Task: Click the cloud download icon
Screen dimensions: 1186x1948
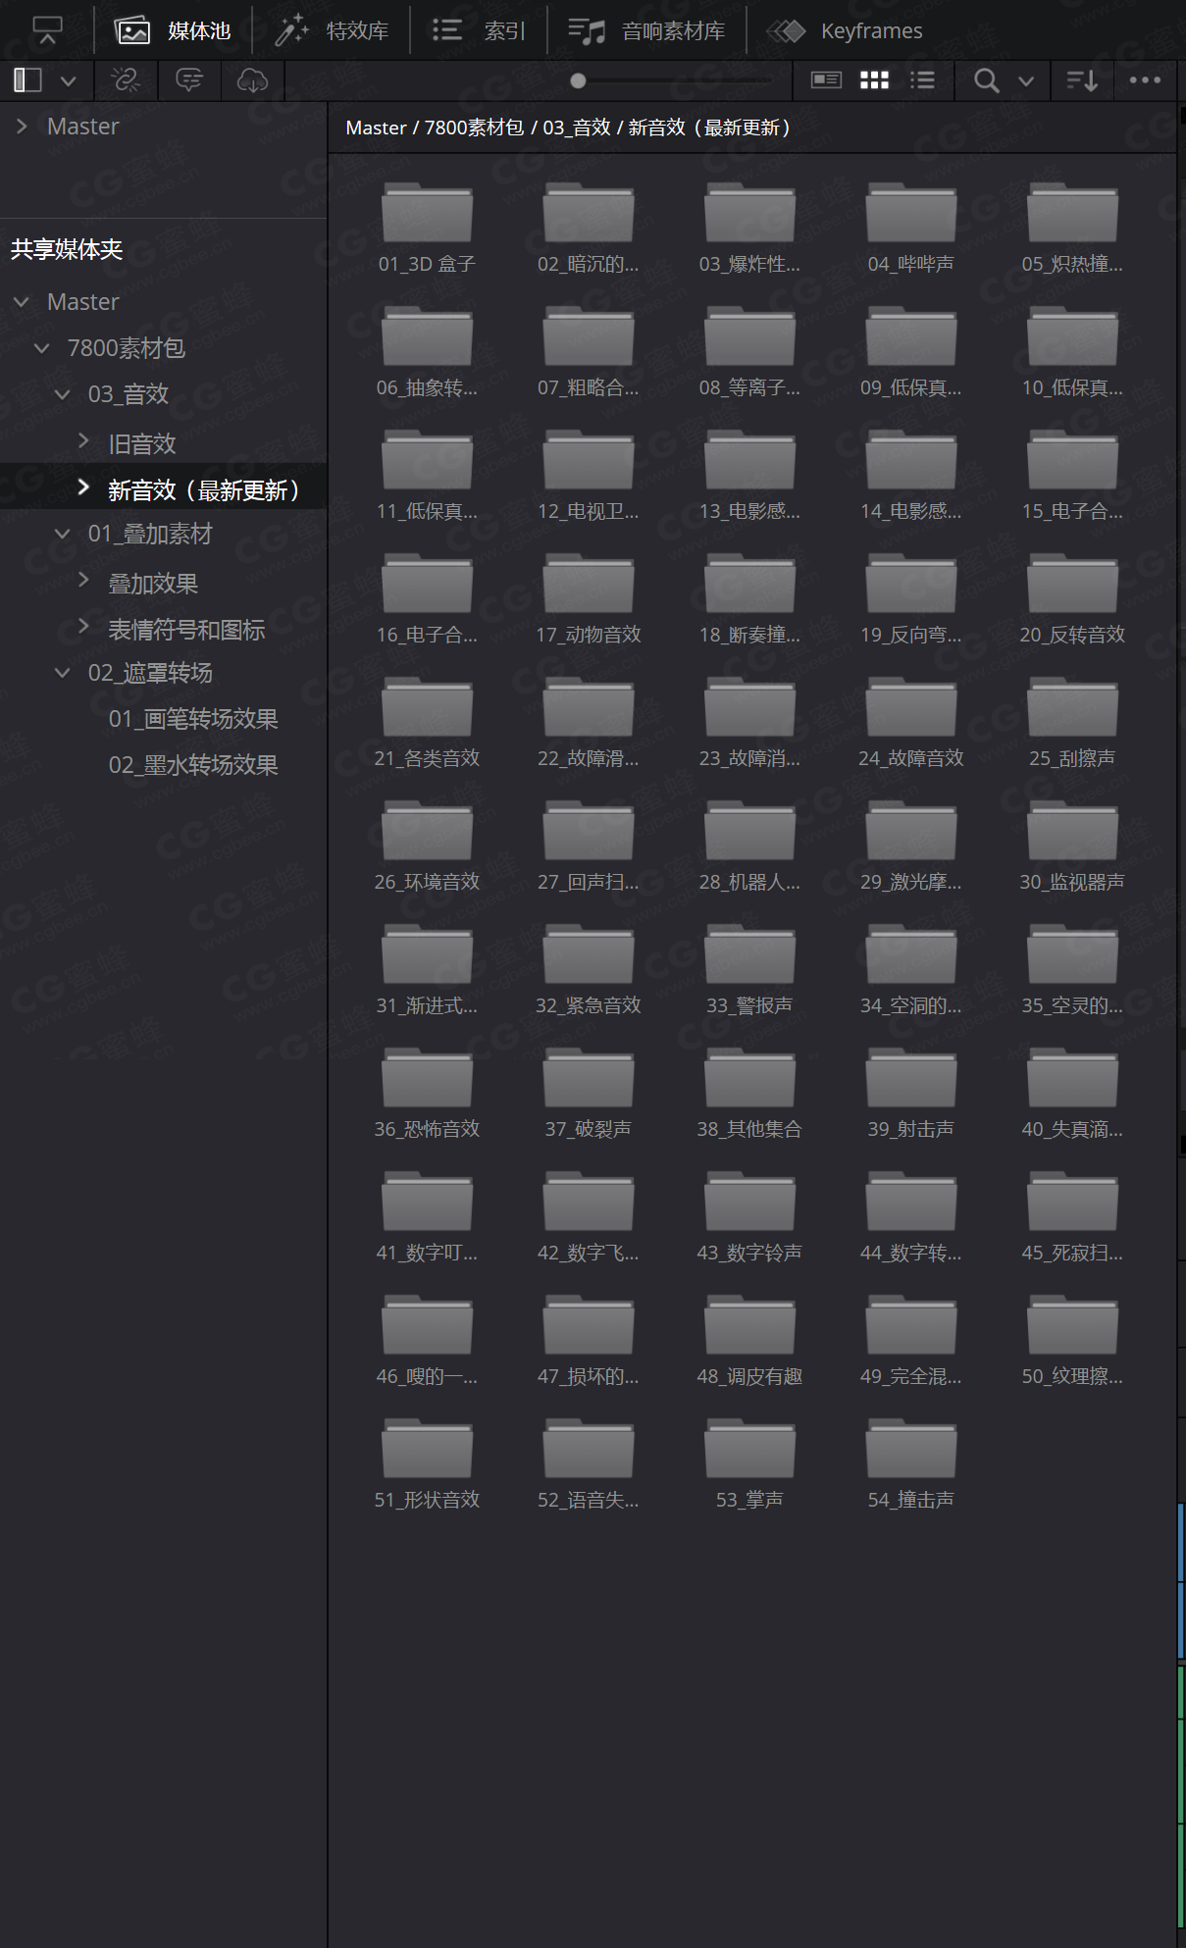Action: (x=252, y=79)
